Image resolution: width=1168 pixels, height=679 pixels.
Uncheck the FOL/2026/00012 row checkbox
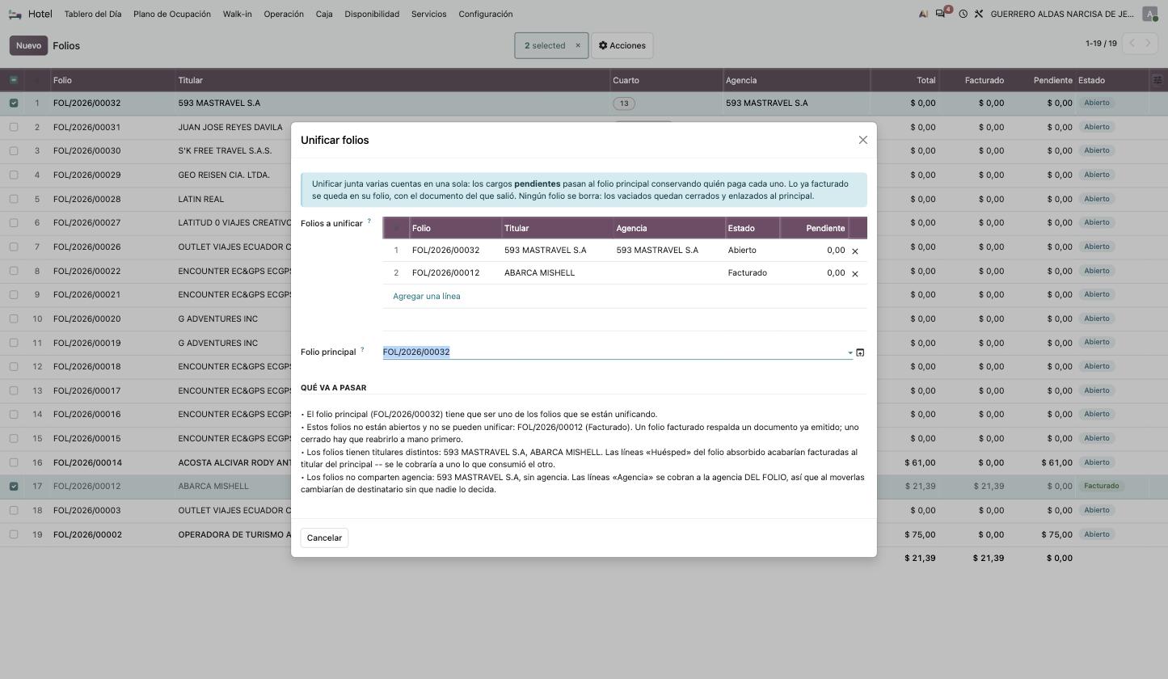pyautogui.click(x=14, y=487)
